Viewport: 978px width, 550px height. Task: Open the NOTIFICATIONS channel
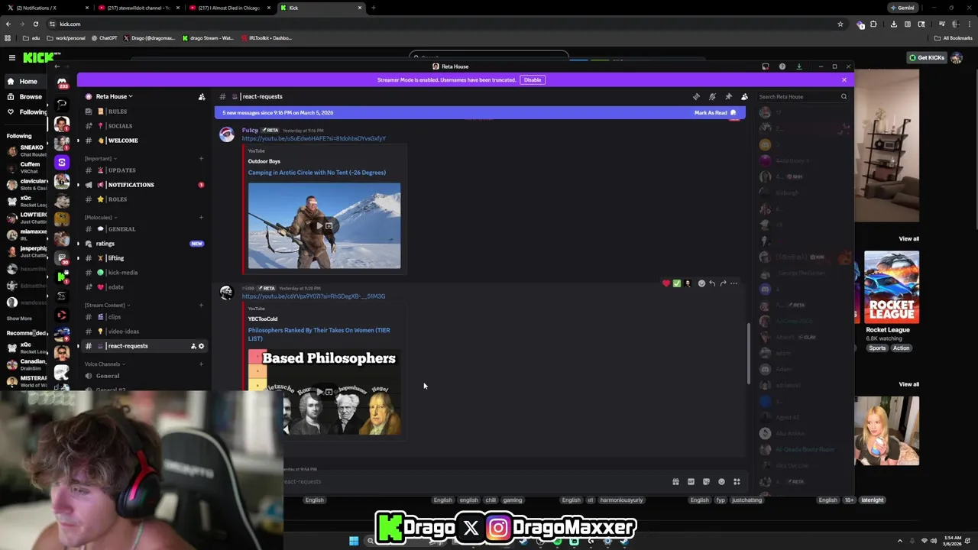(144, 185)
